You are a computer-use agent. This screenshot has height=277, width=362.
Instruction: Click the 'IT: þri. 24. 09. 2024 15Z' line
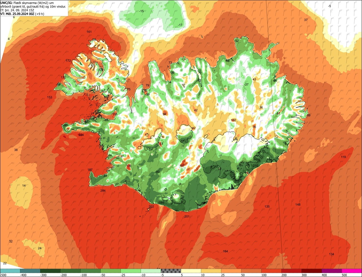pos(17,10)
